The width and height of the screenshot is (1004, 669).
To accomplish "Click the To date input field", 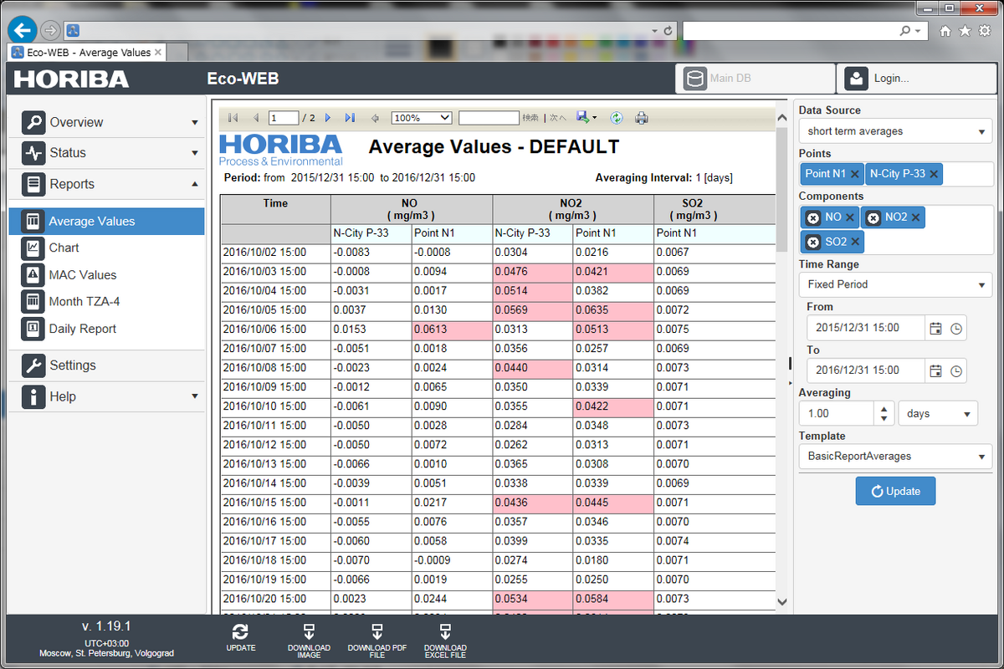I will (865, 370).
